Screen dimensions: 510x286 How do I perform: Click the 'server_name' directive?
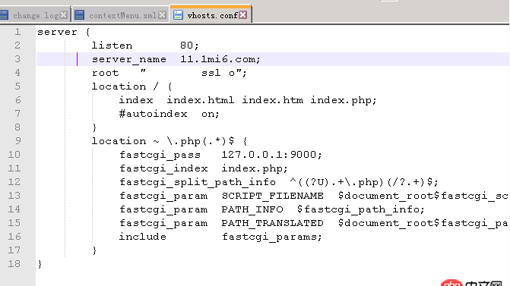[129, 59]
